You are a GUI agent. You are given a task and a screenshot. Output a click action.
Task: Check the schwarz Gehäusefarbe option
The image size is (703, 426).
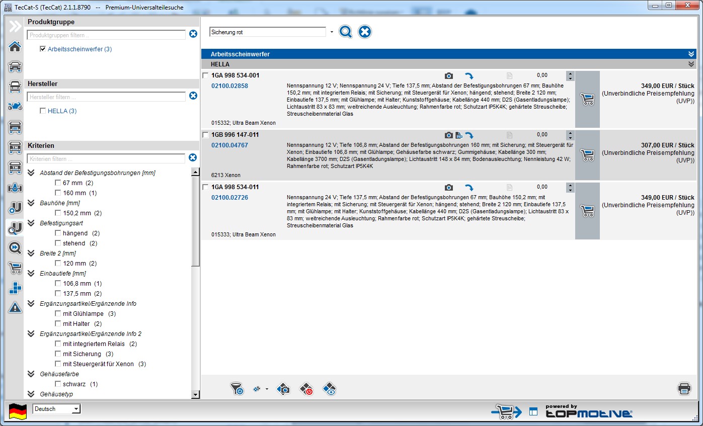(58, 384)
